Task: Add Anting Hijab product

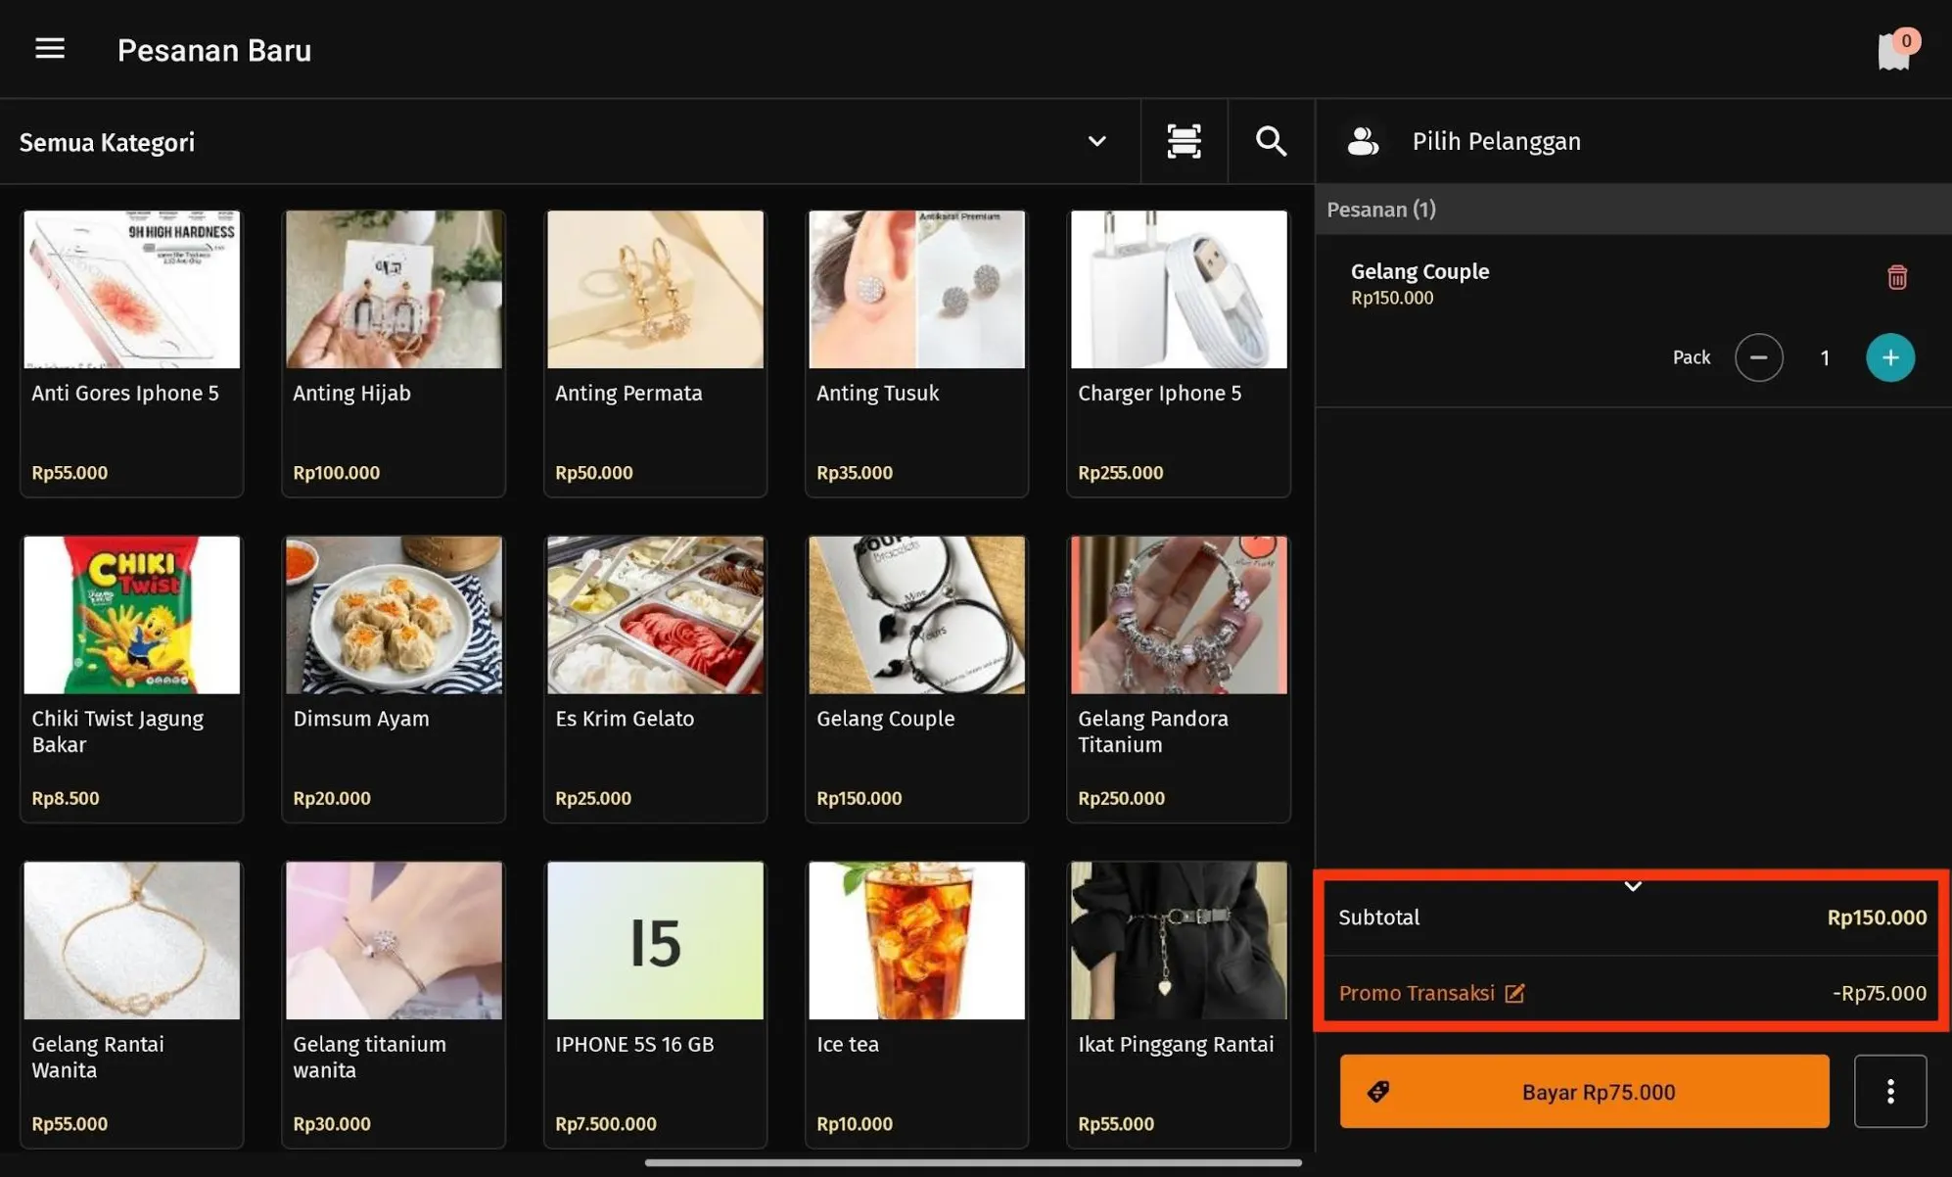Action: click(394, 353)
